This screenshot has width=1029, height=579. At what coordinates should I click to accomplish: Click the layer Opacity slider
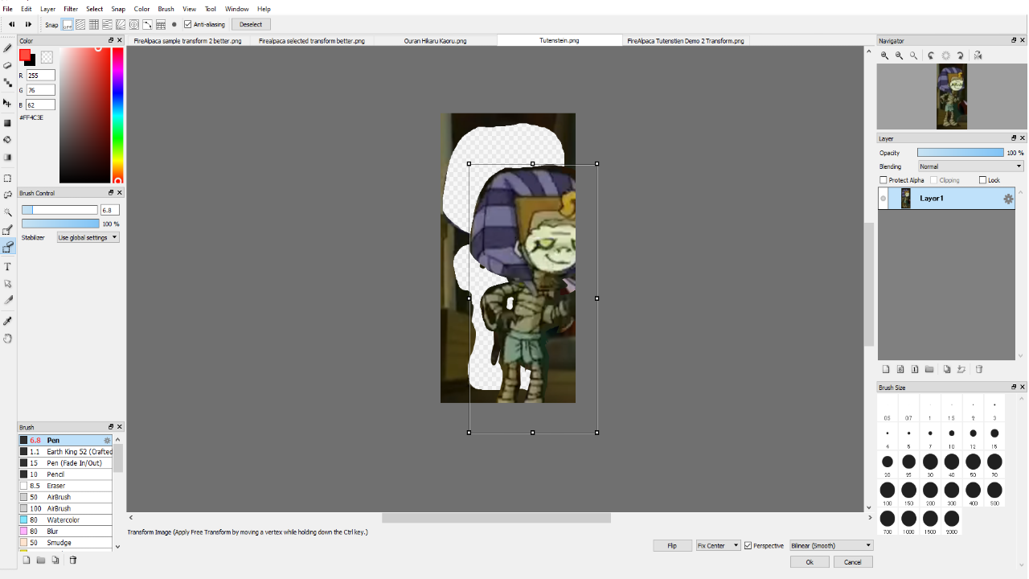click(x=960, y=153)
